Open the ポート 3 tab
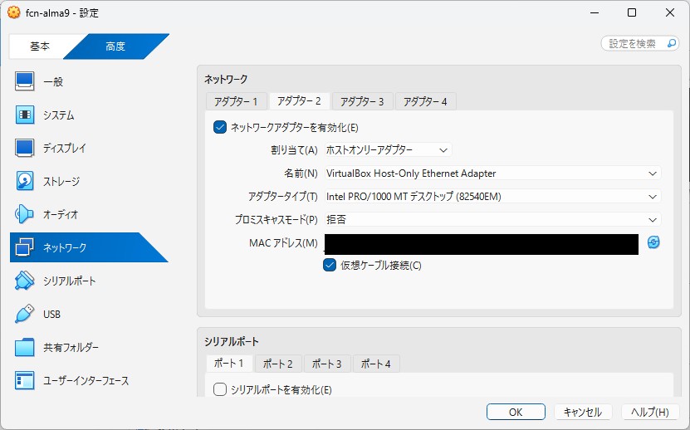Viewport: 690px width, 430px height. tap(327, 364)
